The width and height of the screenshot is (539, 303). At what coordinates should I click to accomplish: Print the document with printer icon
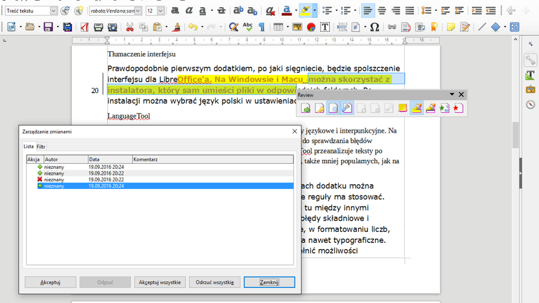pyautogui.click(x=98, y=27)
